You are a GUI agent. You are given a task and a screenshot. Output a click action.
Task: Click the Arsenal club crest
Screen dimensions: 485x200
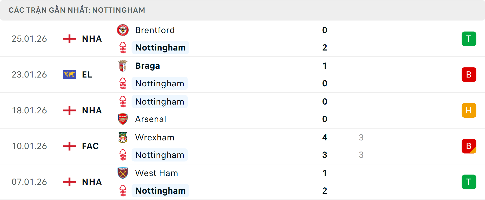click(x=123, y=119)
